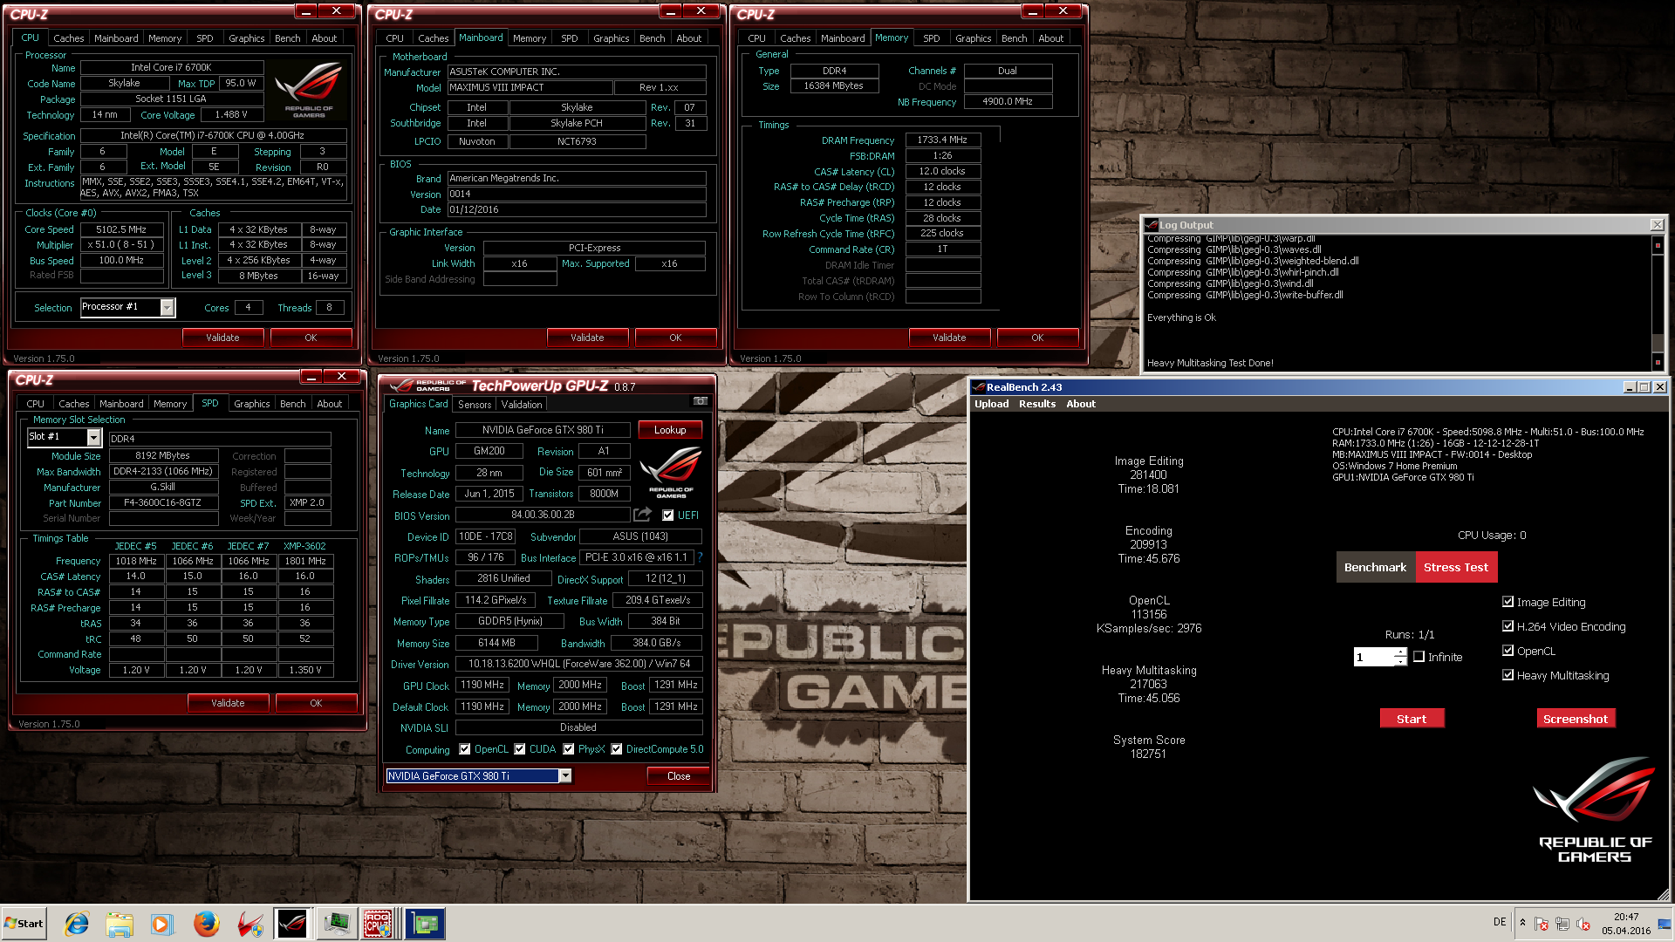Click OK in the CPU-Z CPU window

[x=311, y=338]
